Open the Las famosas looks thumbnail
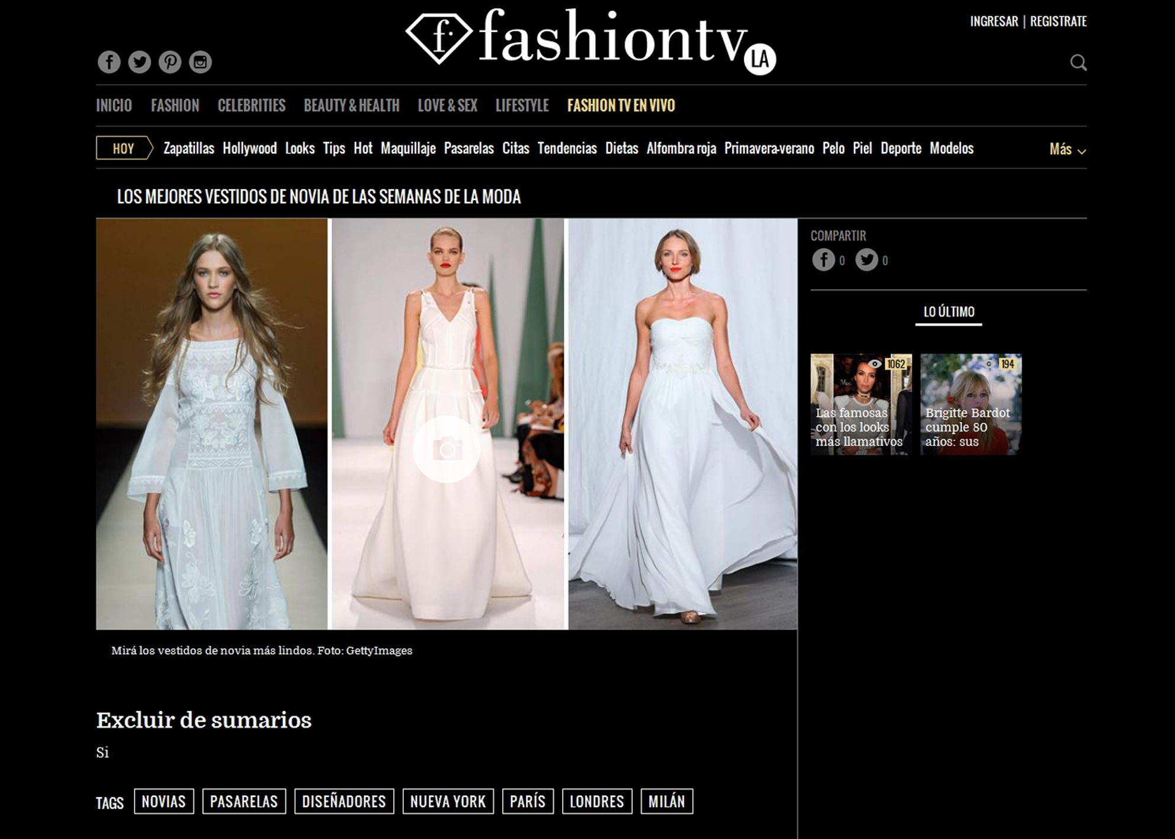 (861, 404)
